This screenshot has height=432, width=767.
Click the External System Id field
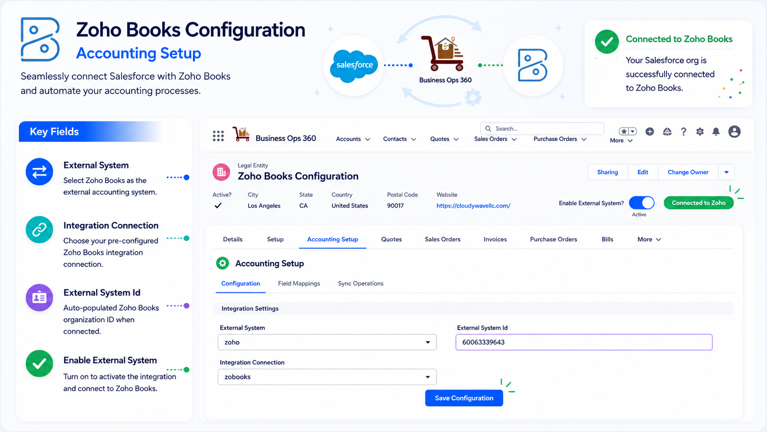(x=584, y=342)
